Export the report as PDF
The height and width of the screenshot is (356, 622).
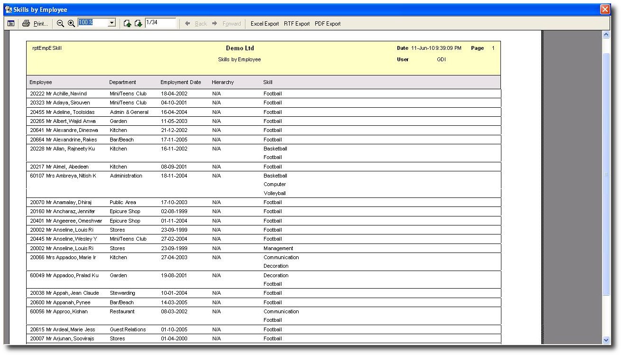click(328, 24)
